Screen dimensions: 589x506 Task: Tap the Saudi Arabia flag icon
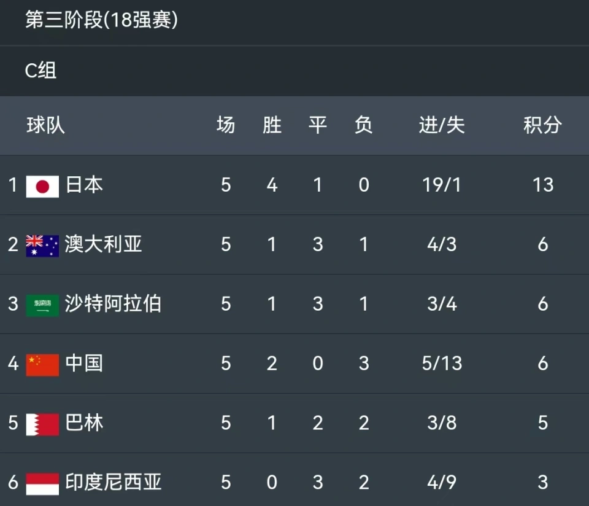(x=42, y=305)
